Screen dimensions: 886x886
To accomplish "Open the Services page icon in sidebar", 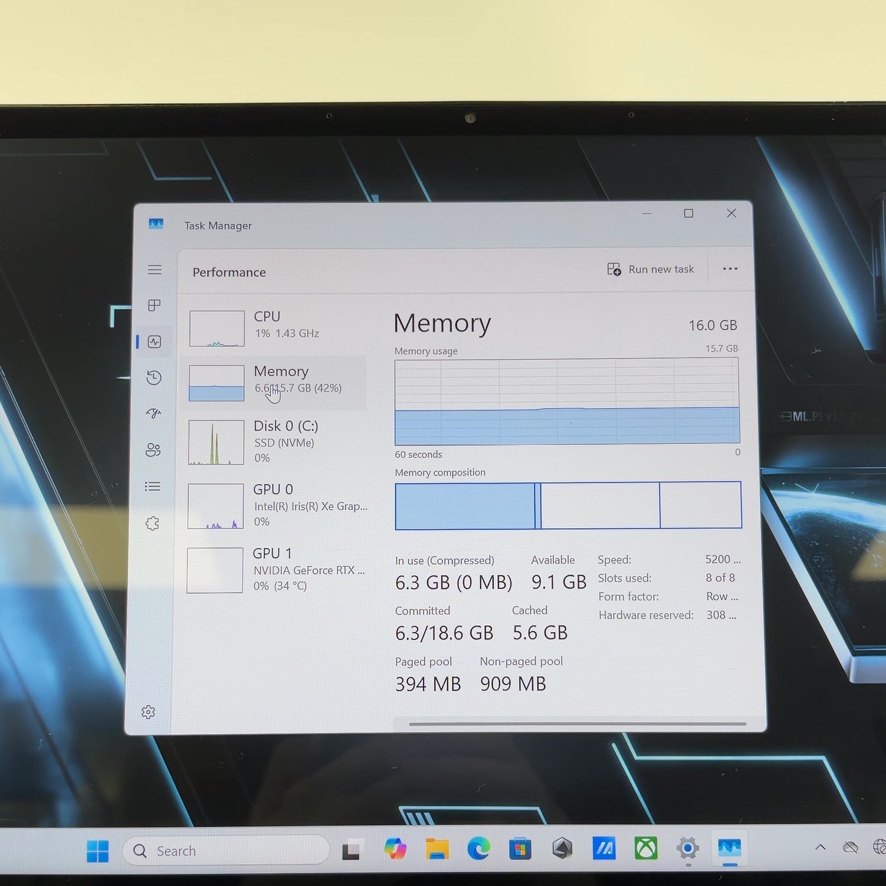I will [152, 523].
